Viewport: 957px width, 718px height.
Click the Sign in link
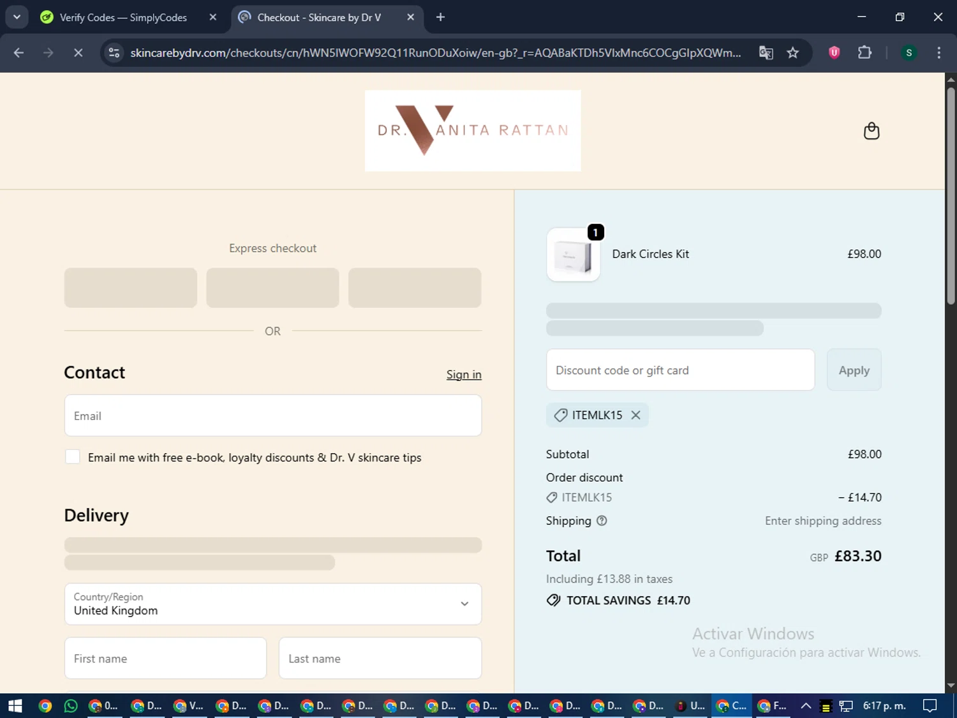(464, 375)
